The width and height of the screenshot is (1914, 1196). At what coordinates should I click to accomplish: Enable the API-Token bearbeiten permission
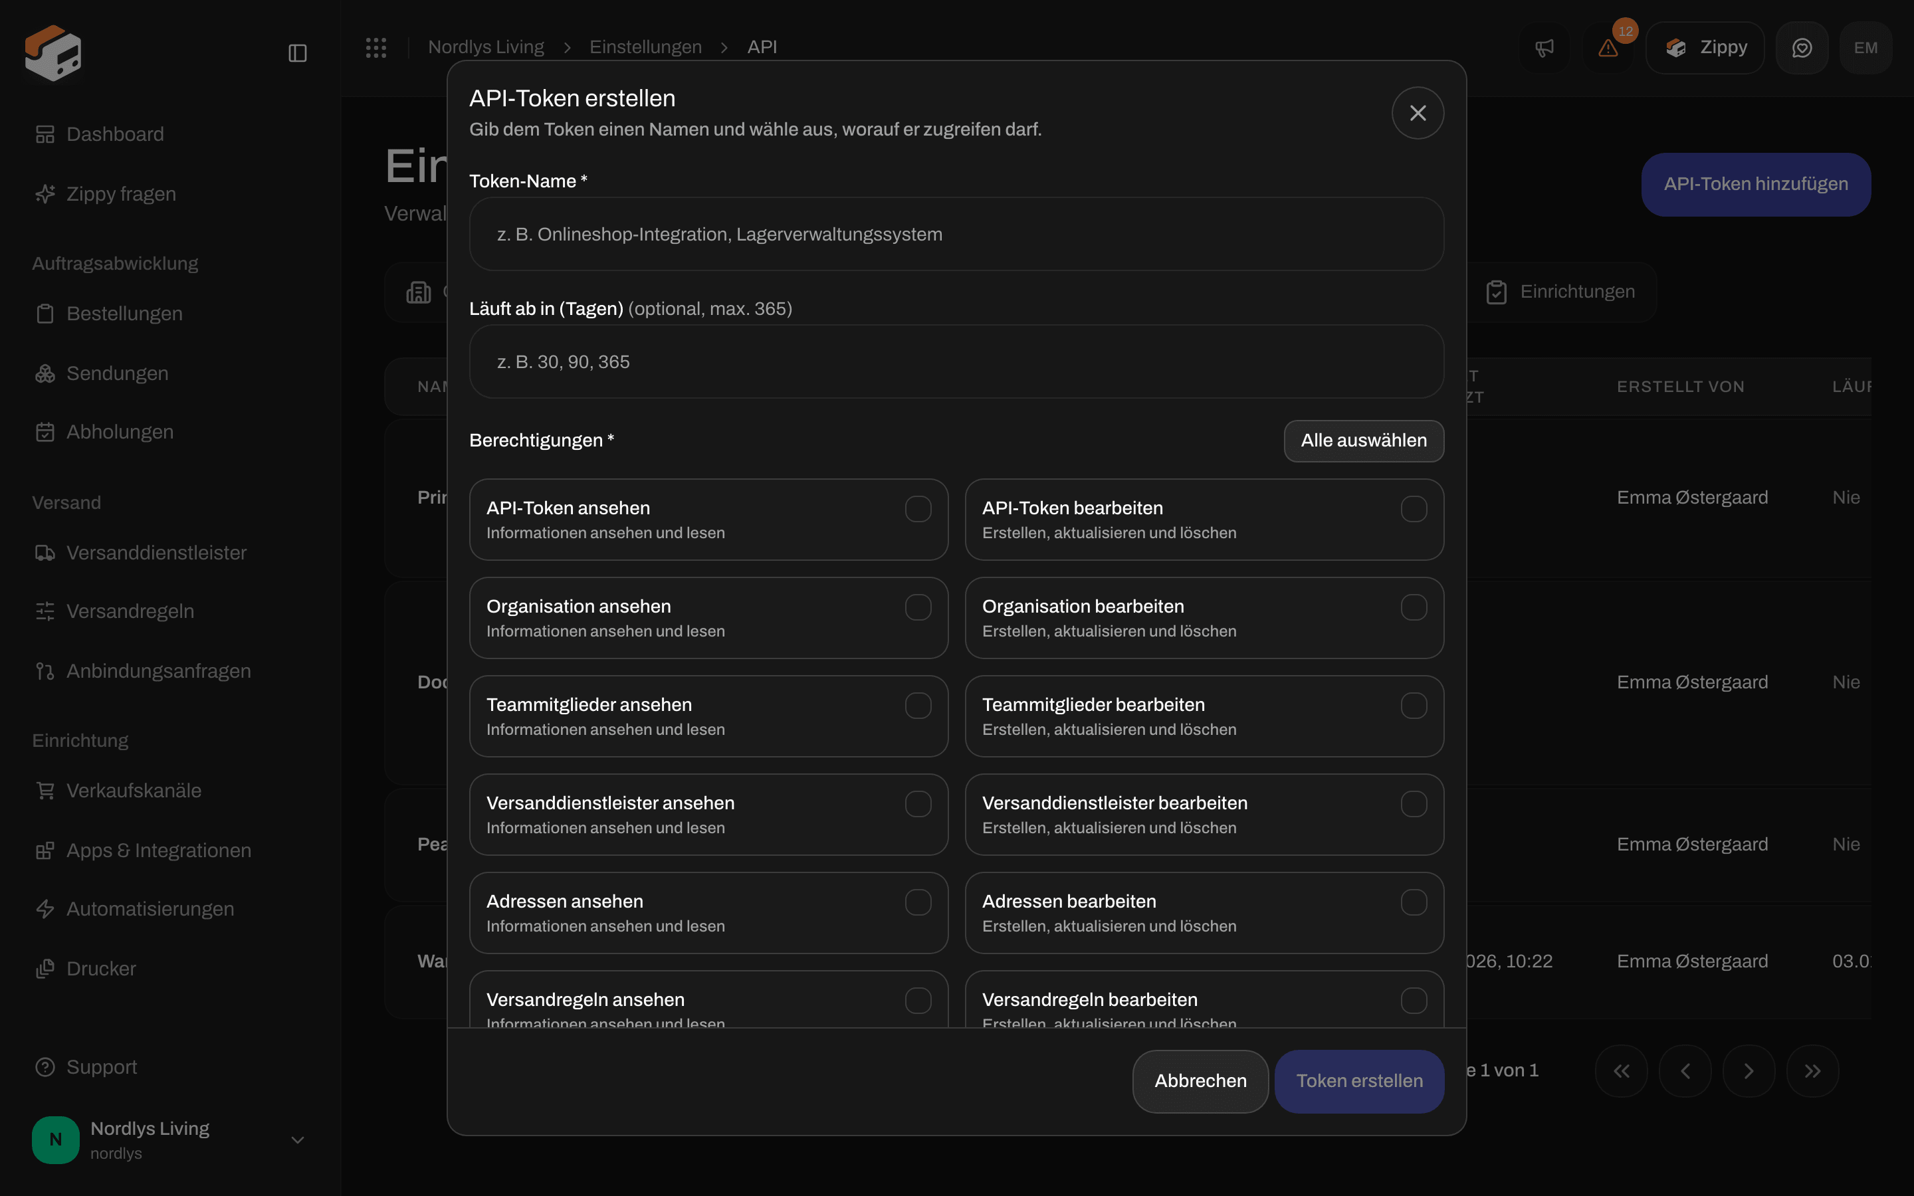[x=1414, y=508]
